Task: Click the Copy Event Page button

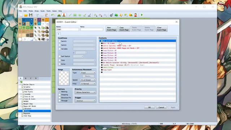Action: pos(124,29)
